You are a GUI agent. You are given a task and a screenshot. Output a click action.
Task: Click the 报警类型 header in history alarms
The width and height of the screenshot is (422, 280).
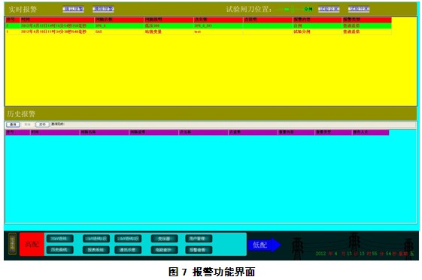[x=333, y=132]
